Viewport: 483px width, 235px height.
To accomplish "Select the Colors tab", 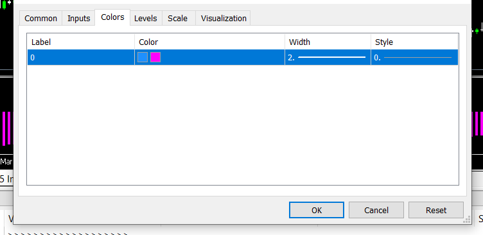I will [x=112, y=17].
